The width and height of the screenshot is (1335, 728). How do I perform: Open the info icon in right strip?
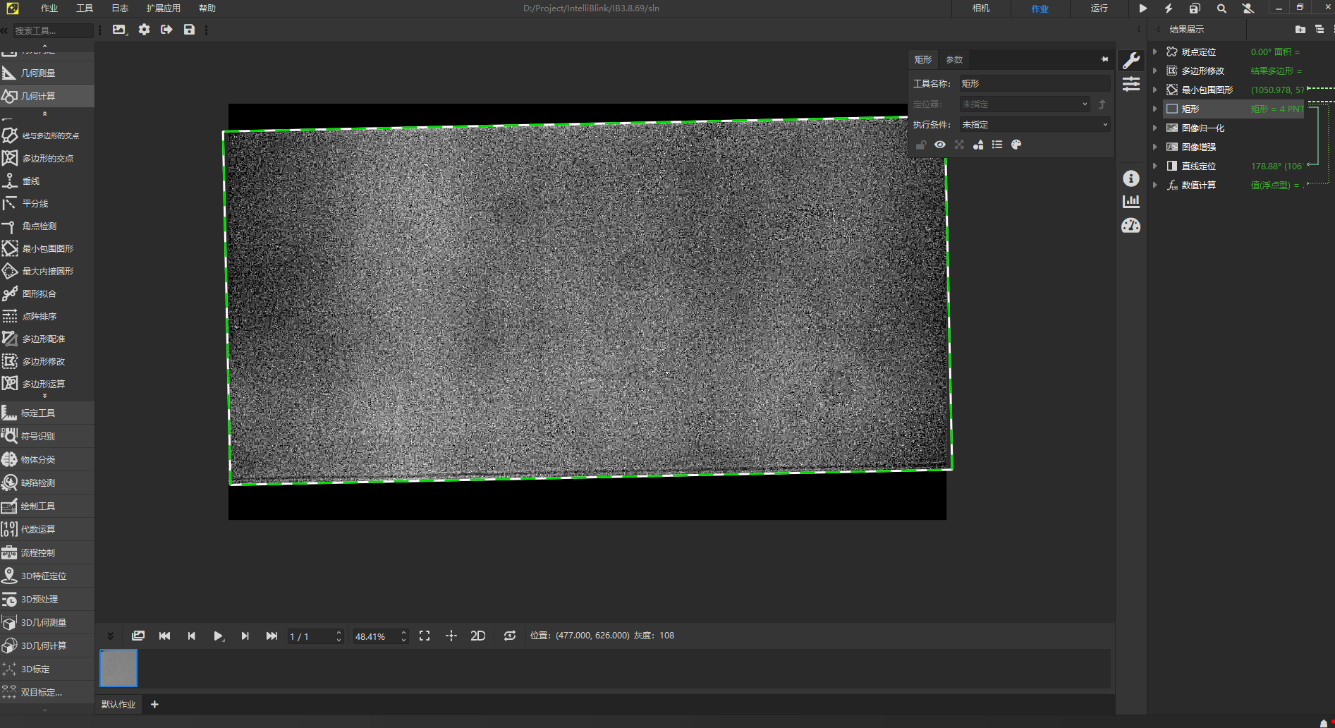[1130, 178]
